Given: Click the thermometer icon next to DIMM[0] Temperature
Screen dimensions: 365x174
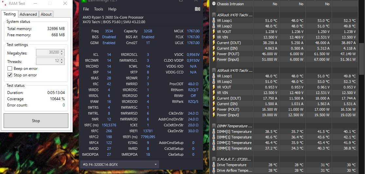Looking at the screenshot, I should point(214,132).
